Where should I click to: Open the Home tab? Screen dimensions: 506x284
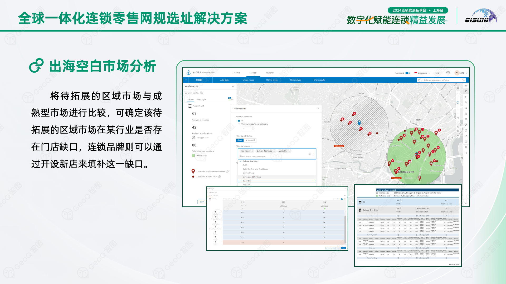click(237, 73)
